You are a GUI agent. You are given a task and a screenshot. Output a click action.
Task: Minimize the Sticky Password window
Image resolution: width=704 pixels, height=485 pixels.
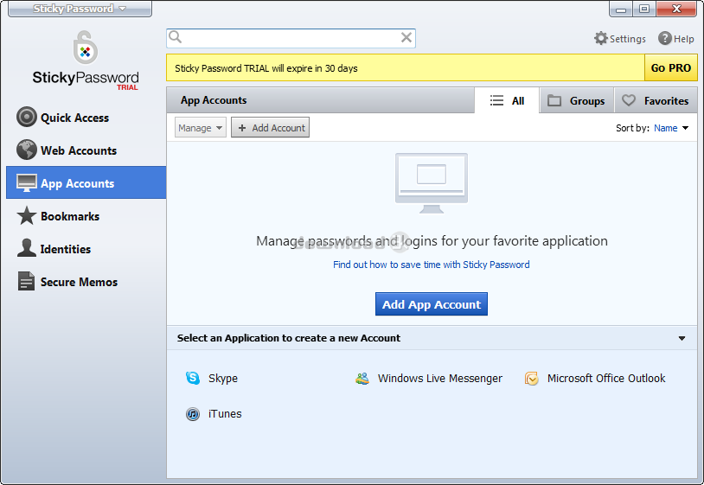pyautogui.click(x=621, y=9)
